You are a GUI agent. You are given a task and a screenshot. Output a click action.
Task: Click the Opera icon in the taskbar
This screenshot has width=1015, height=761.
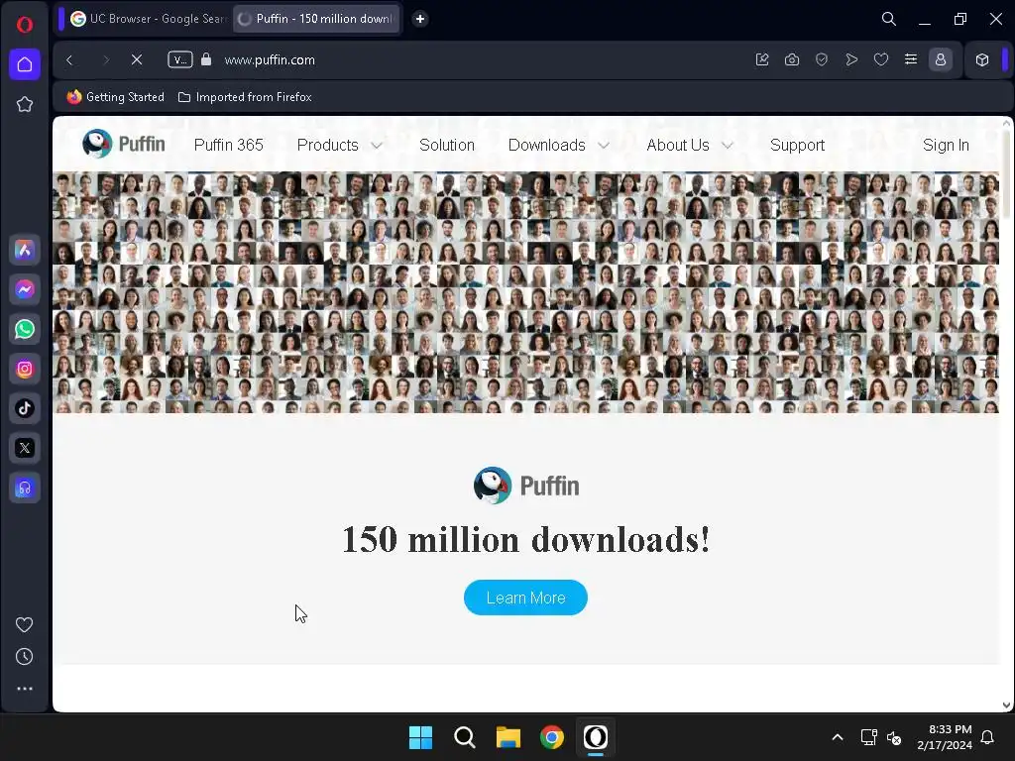tap(596, 737)
